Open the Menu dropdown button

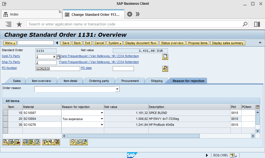(x=10, y=43)
